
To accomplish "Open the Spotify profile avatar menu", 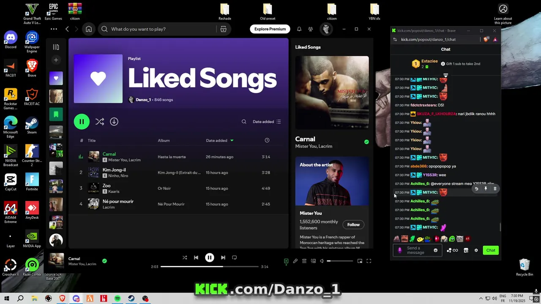I will tap(326, 29).
